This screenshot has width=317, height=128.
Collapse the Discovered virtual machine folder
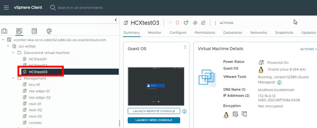point(13,53)
